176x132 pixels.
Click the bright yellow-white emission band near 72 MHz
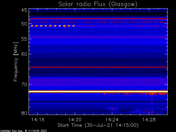(x=98, y=92)
